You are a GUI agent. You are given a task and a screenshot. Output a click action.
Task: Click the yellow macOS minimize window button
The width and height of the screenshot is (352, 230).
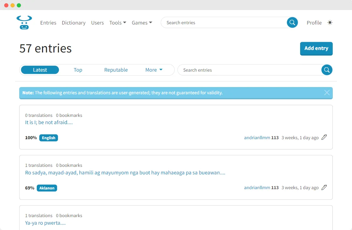pyautogui.click(x=13, y=5)
